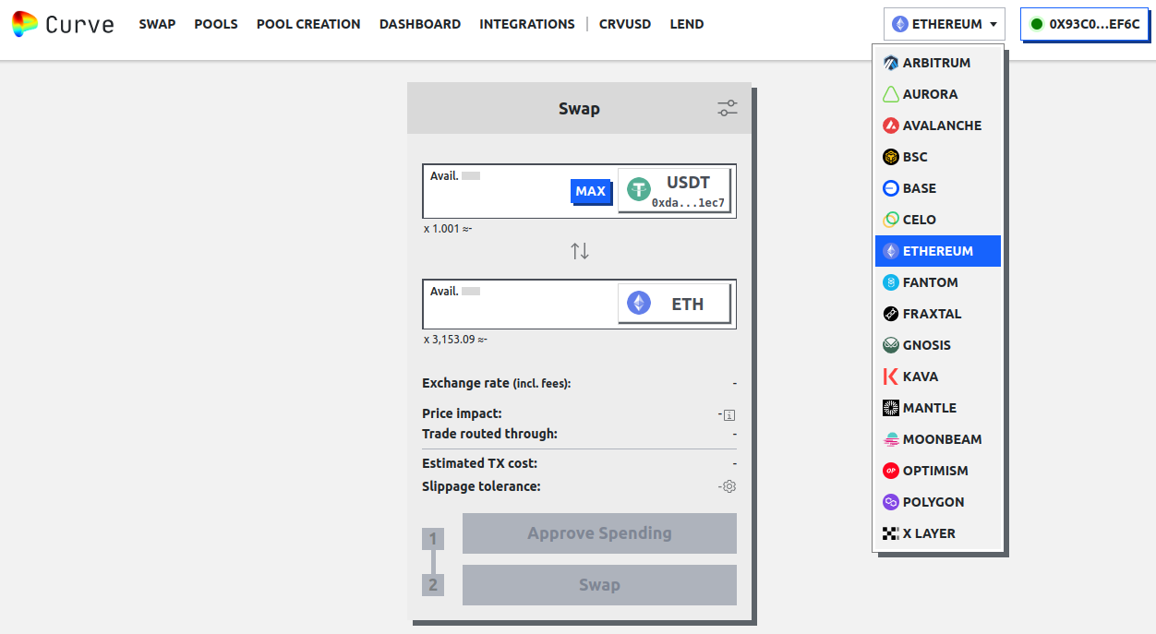The height and width of the screenshot is (634, 1156).
Task: Open the Swap page
Action: (x=157, y=24)
